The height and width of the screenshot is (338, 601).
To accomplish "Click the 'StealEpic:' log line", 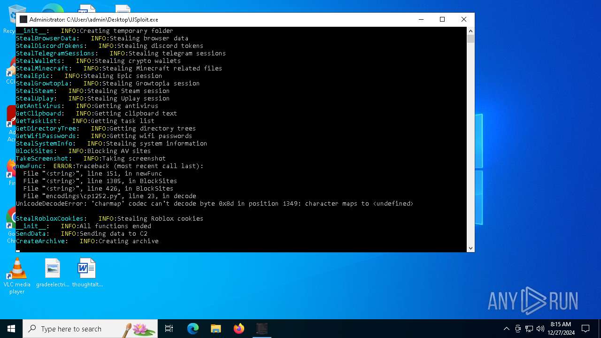I will [x=89, y=76].
